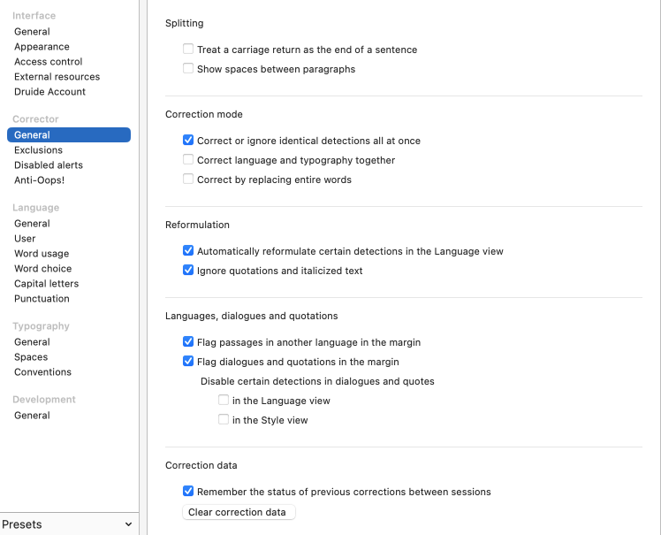The width and height of the screenshot is (661, 535).
Task: Open Appearance settings under Interface
Action: pos(42,47)
